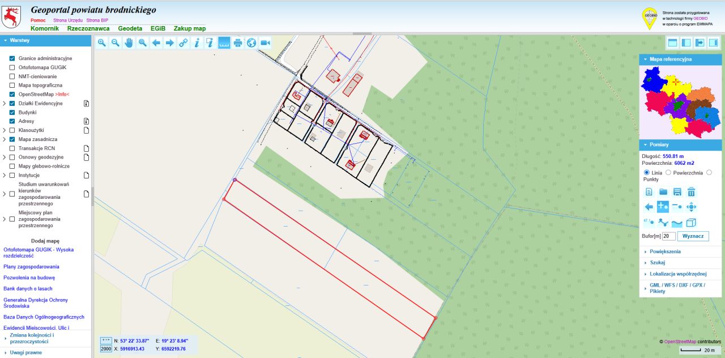Activate the info-with-page object details tool
Viewport: 725px width, 358px height.
[x=211, y=42]
